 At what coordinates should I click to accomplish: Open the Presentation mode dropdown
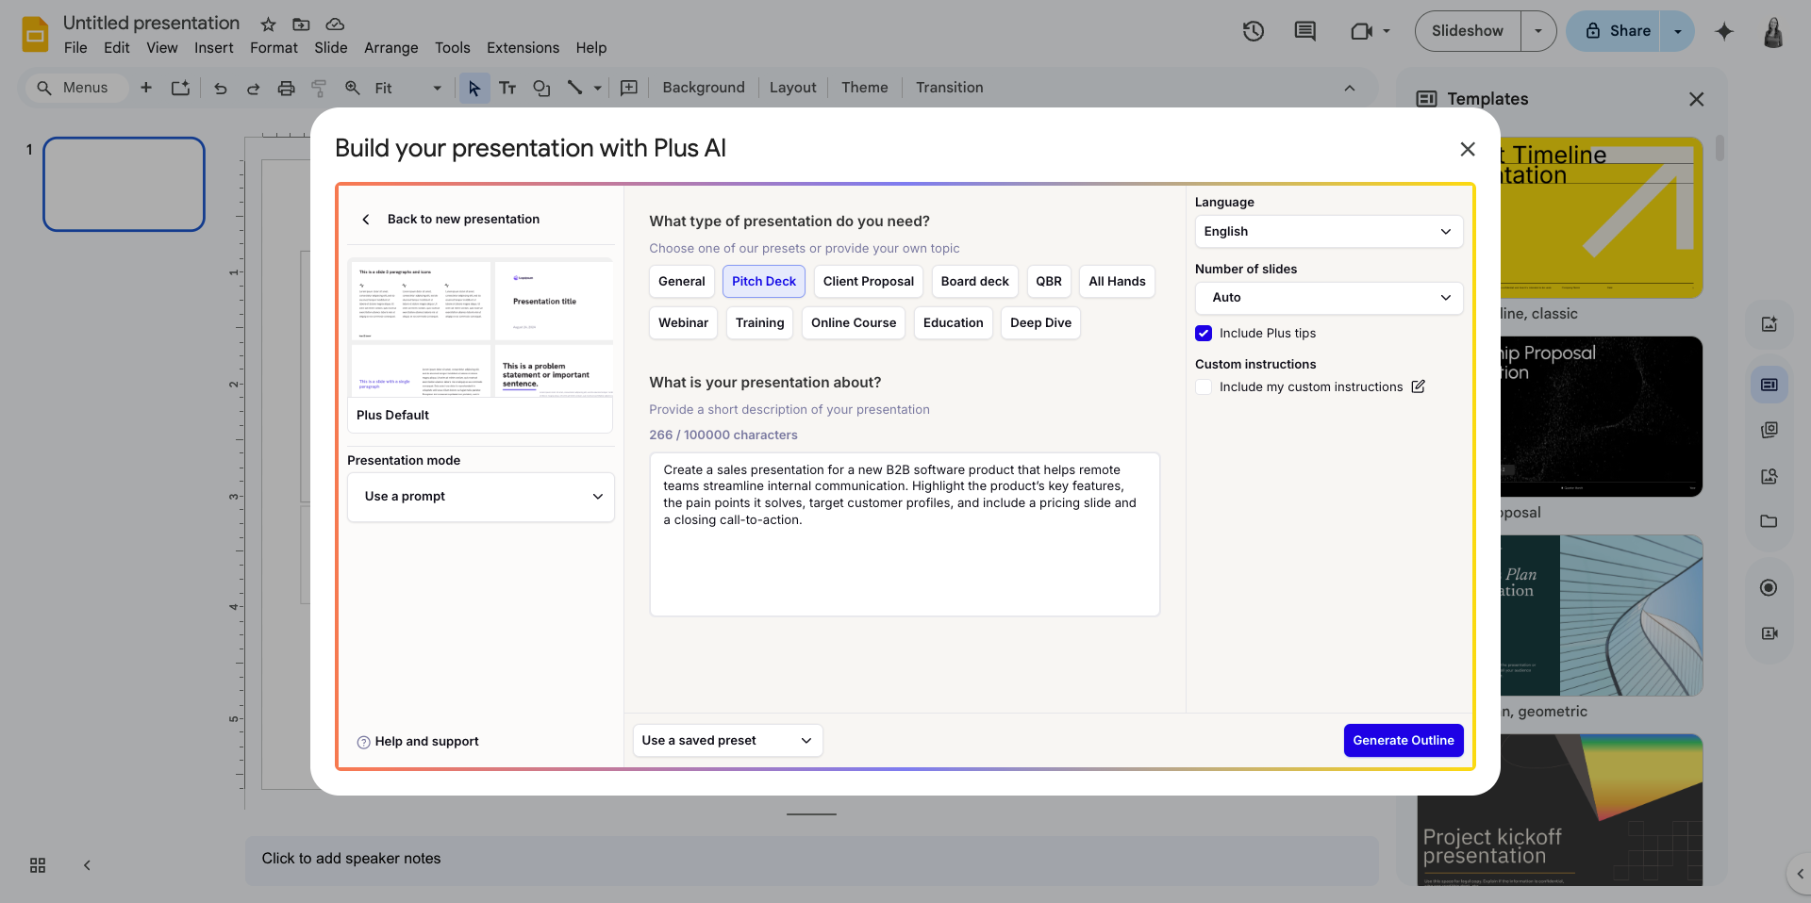click(480, 496)
